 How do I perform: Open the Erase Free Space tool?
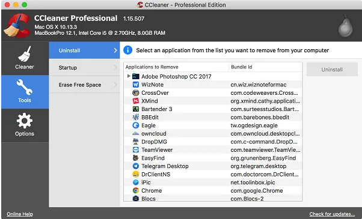tap(84, 85)
